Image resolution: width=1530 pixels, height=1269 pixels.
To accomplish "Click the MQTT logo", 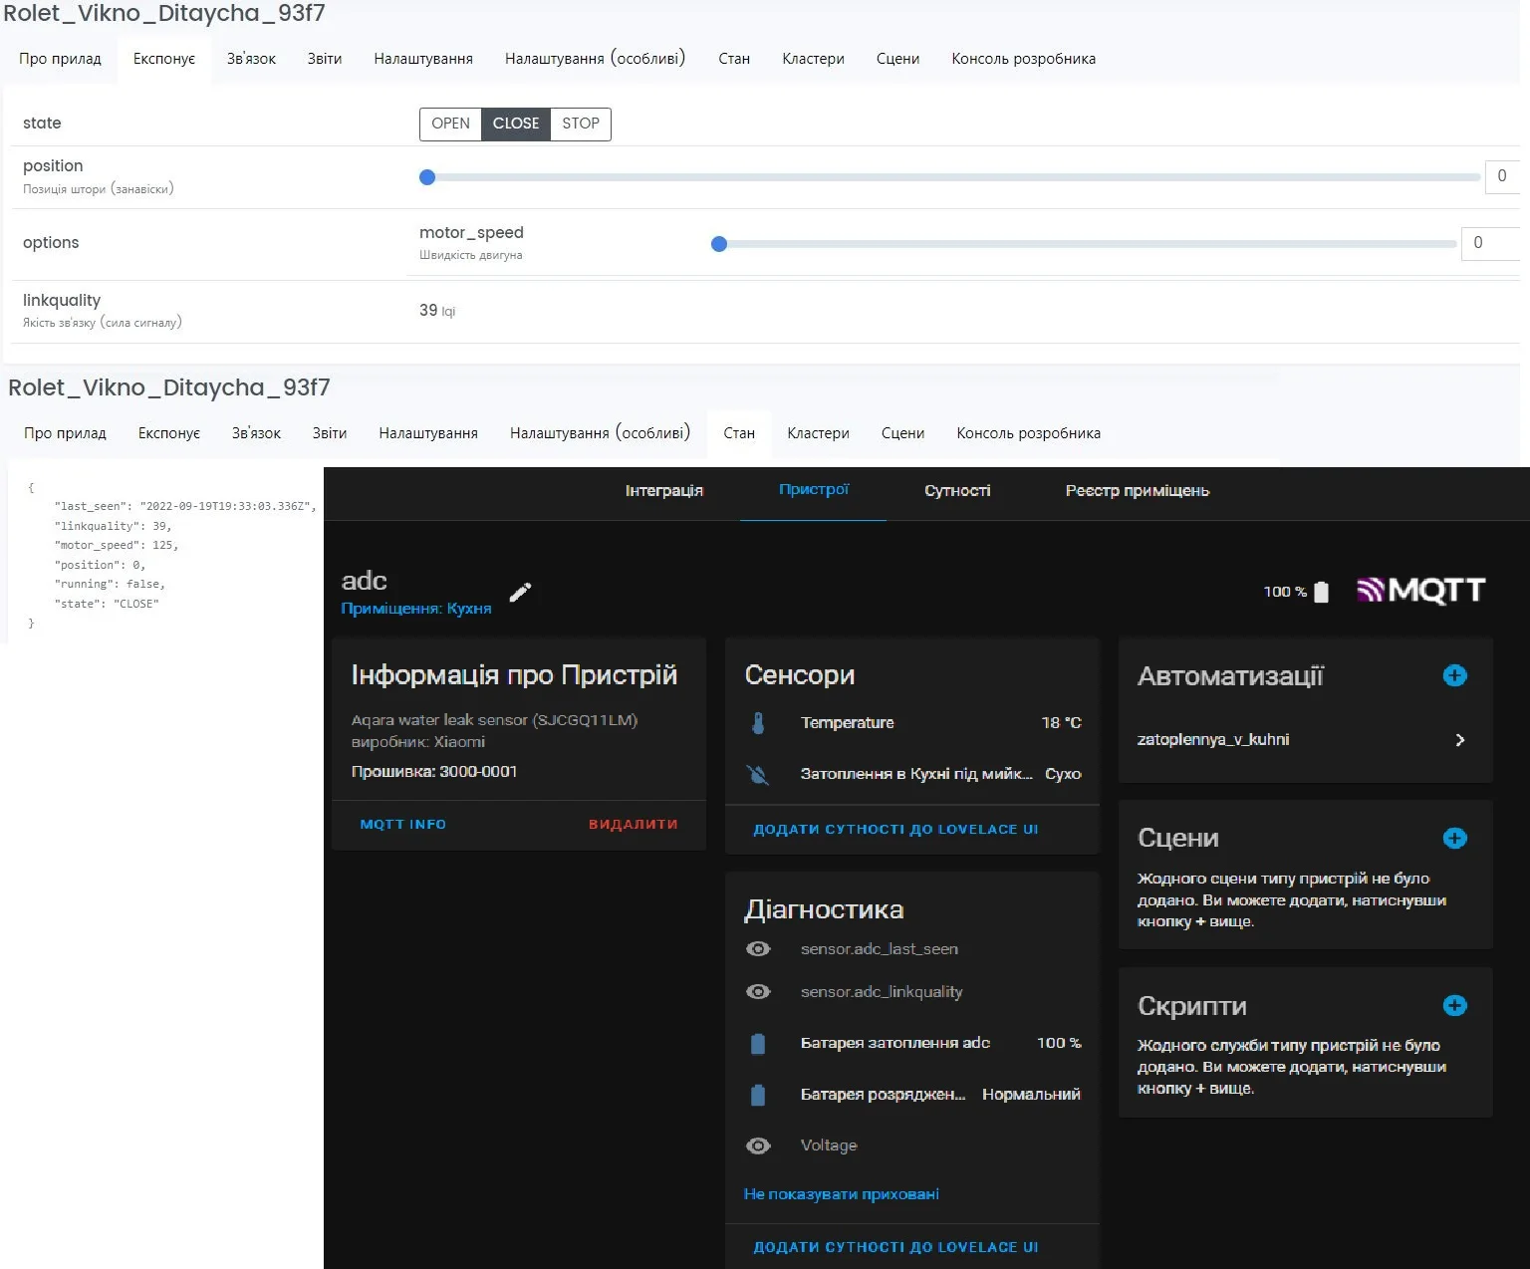I will [x=1421, y=591].
